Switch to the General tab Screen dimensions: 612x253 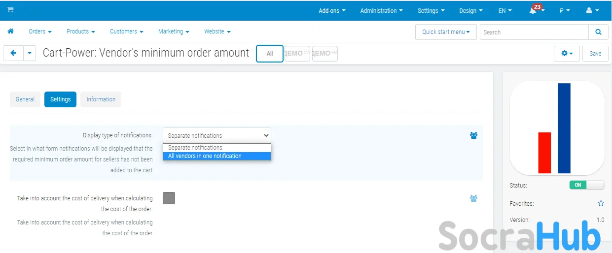(x=25, y=99)
